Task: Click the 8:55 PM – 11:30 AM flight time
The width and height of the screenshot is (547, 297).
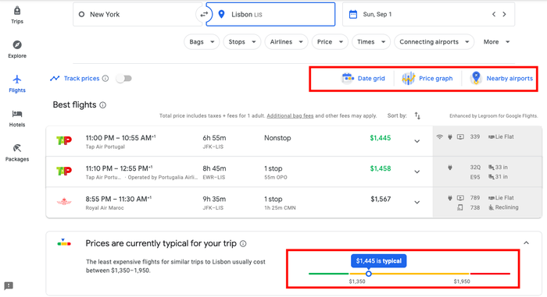Action: [x=119, y=199]
